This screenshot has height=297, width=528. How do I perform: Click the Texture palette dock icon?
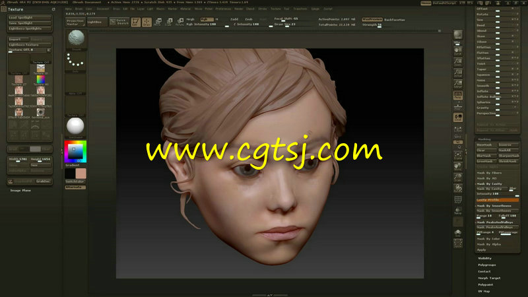tap(53, 9)
